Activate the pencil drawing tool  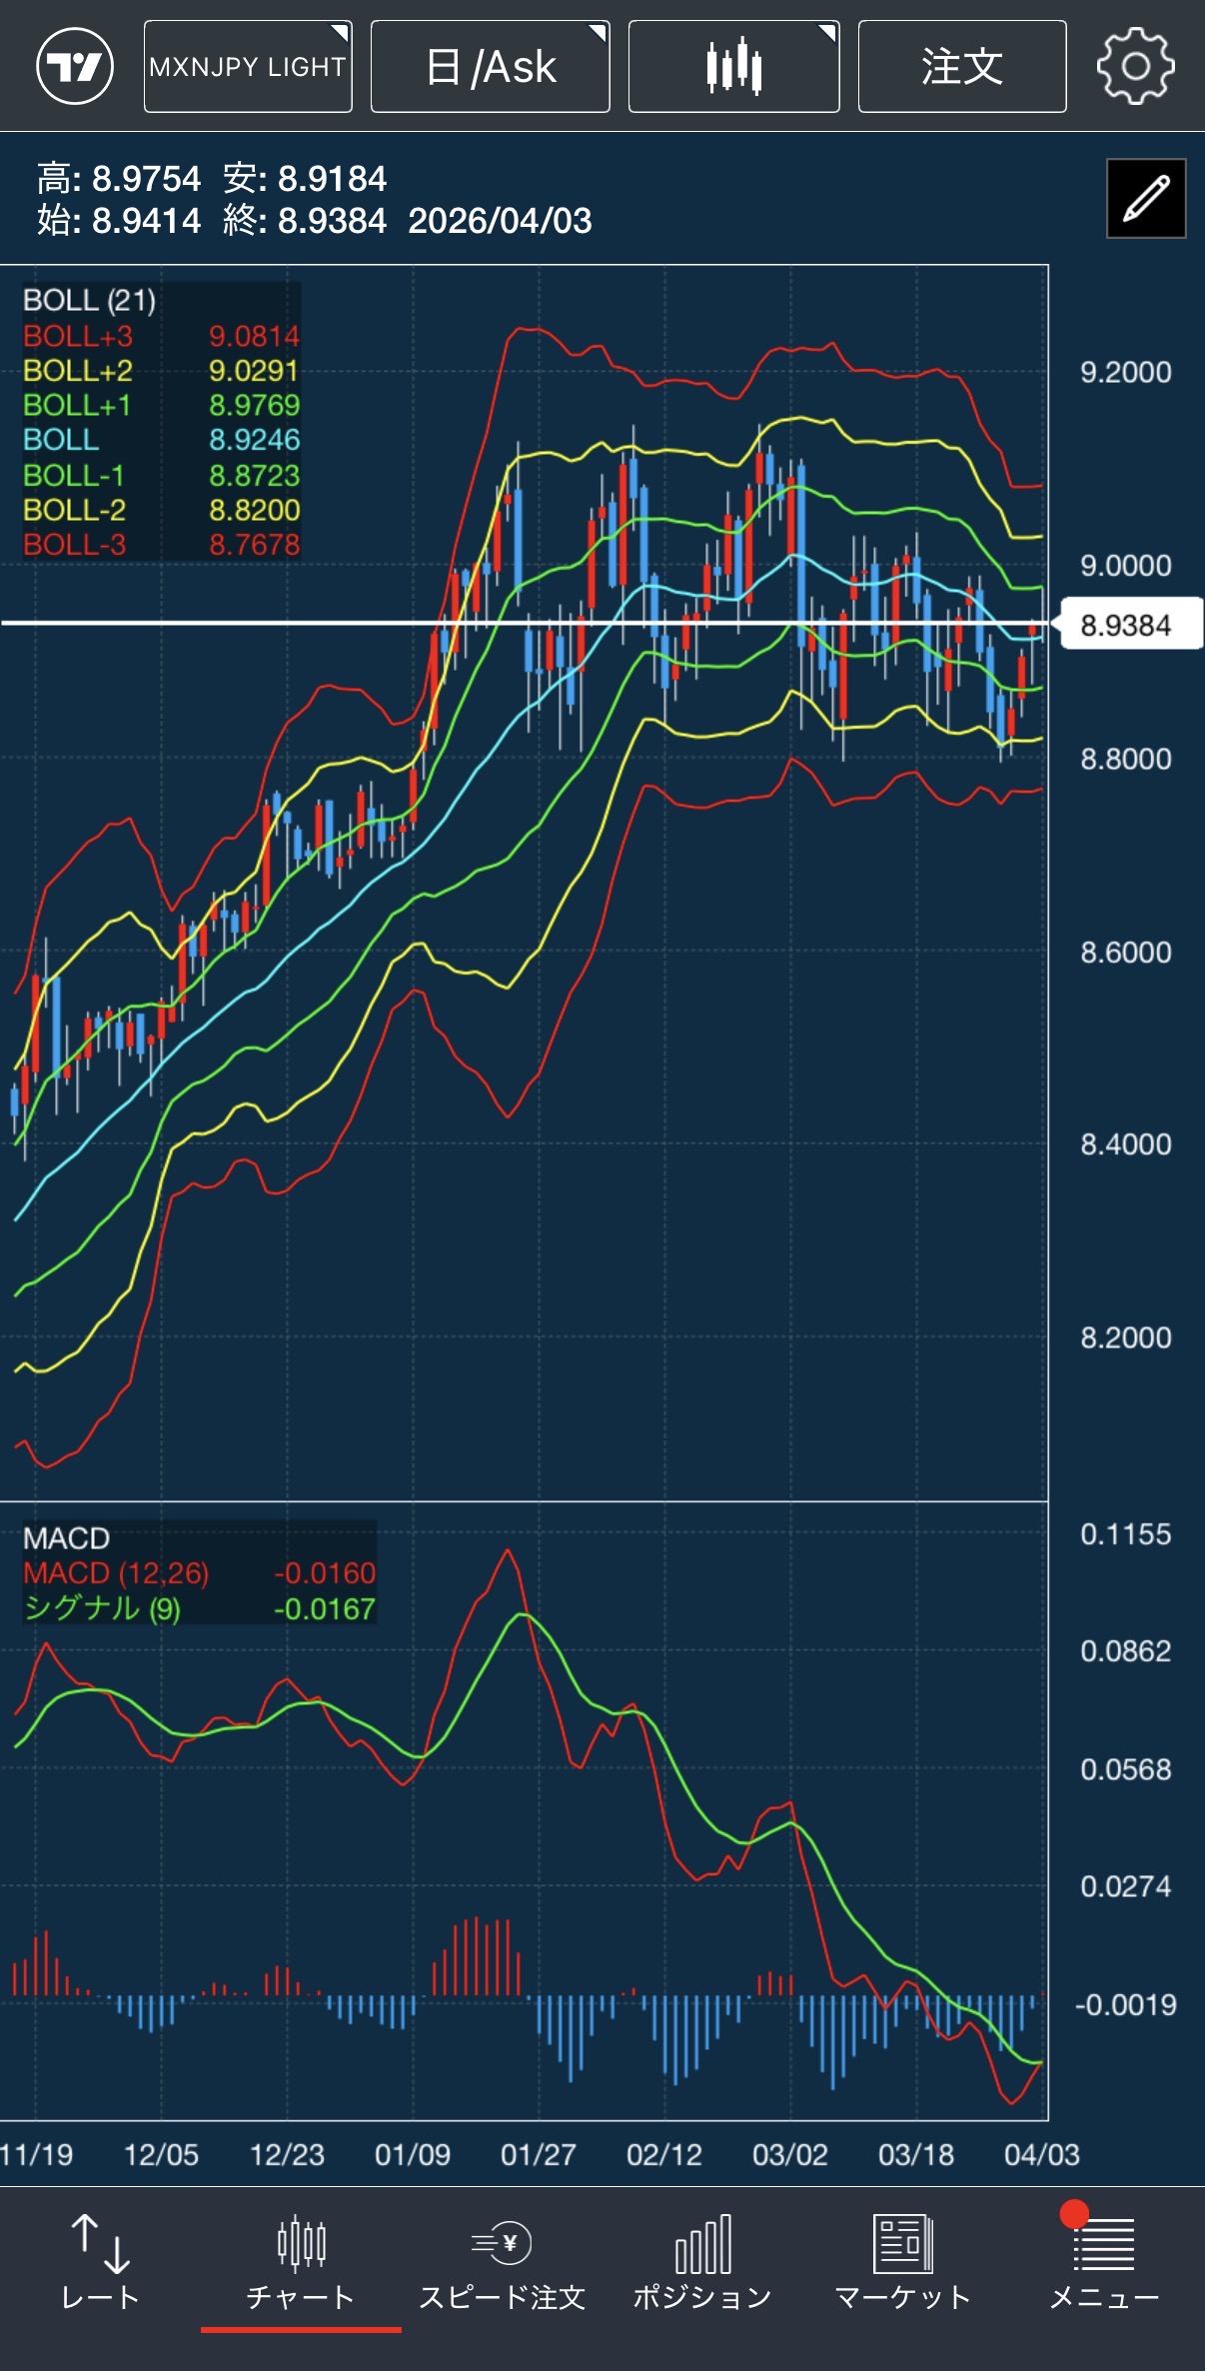[x=1146, y=198]
